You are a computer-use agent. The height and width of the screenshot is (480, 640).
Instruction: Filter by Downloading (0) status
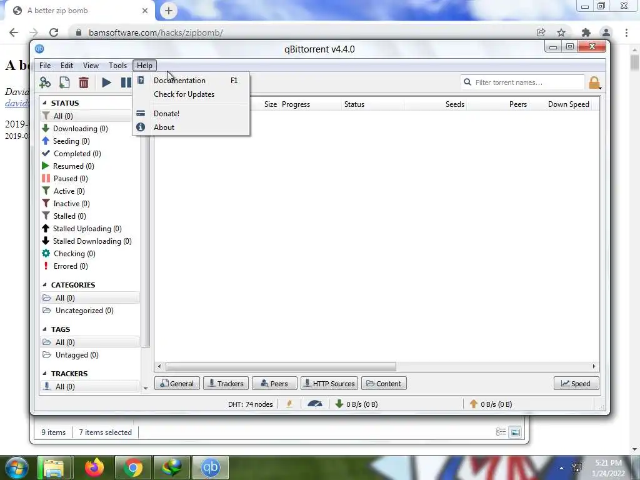click(x=90, y=129)
